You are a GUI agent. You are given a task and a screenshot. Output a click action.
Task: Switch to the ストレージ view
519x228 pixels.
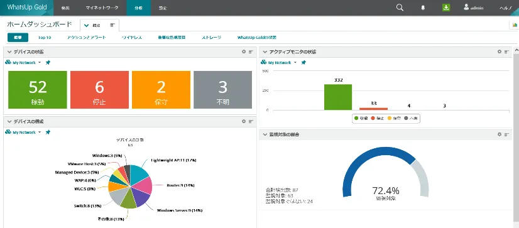(x=212, y=38)
